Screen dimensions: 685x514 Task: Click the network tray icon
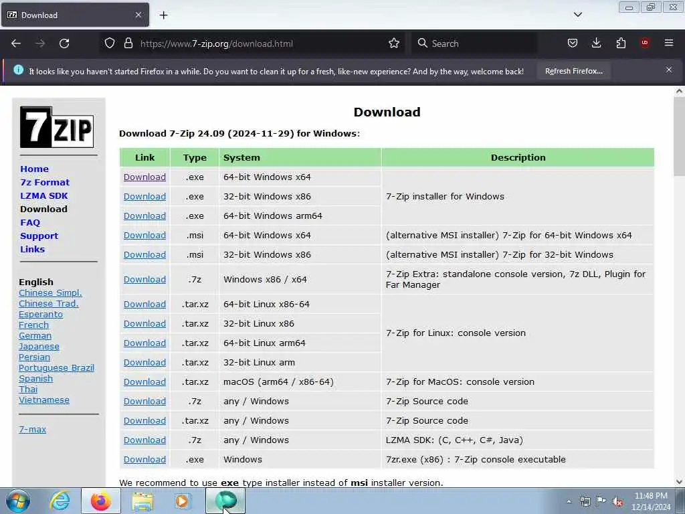point(585,501)
